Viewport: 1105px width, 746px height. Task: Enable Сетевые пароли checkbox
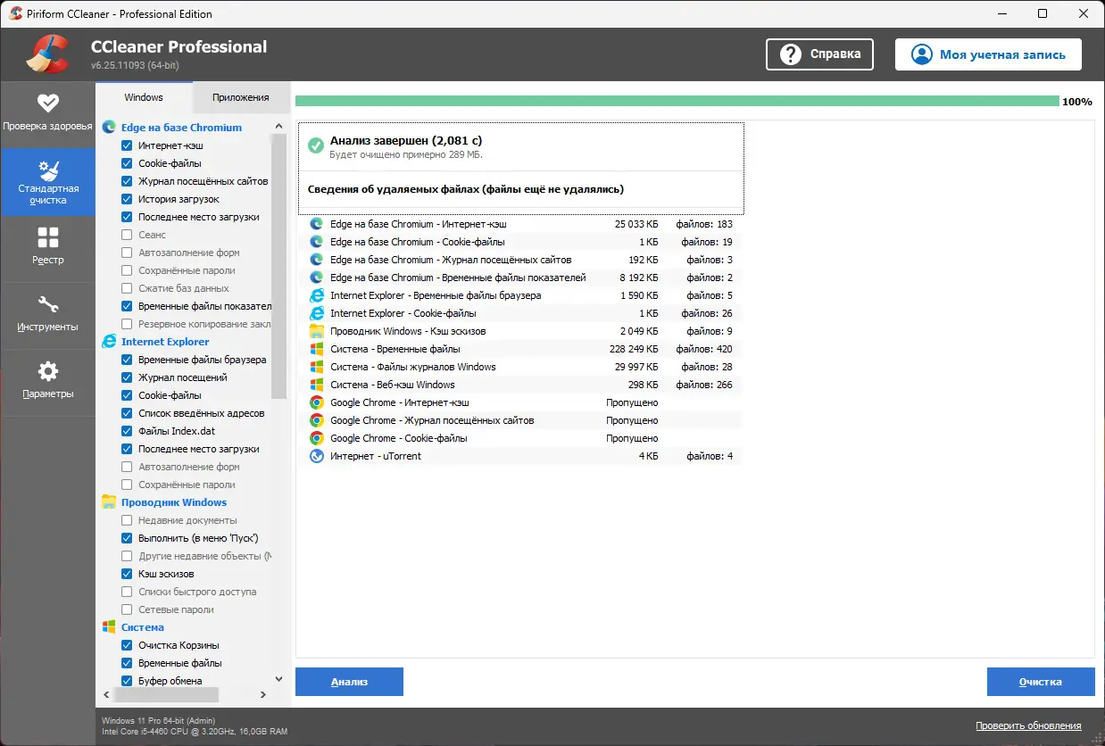(x=127, y=609)
